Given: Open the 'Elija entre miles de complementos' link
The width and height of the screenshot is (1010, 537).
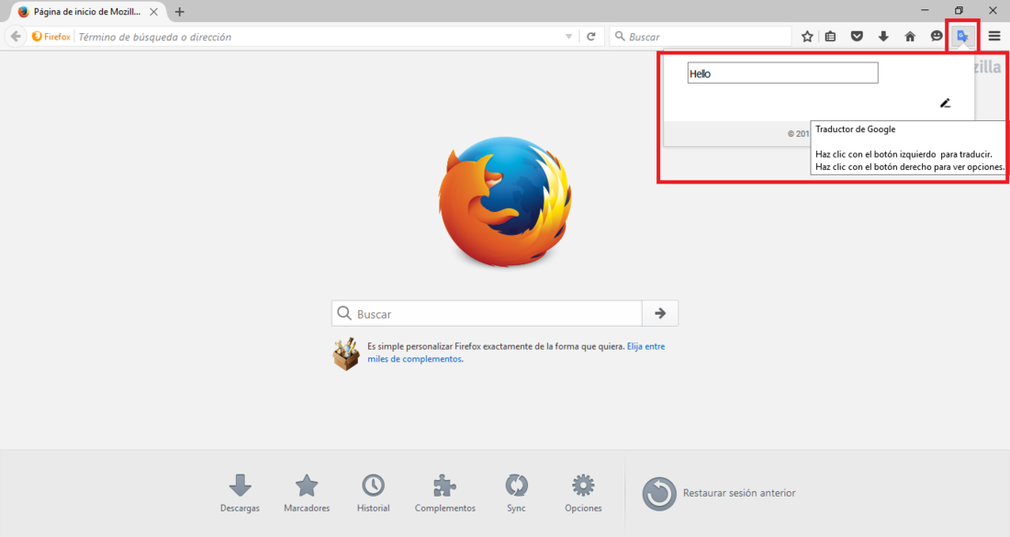Looking at the screenshot, I should click(516, 352).
